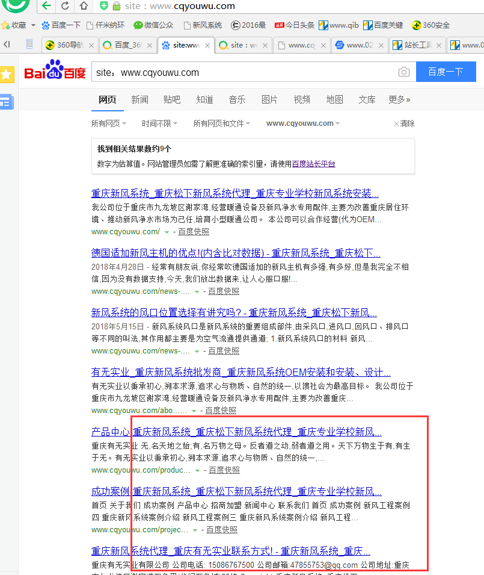Open the 更多» more categories menu

click(399, 99)
